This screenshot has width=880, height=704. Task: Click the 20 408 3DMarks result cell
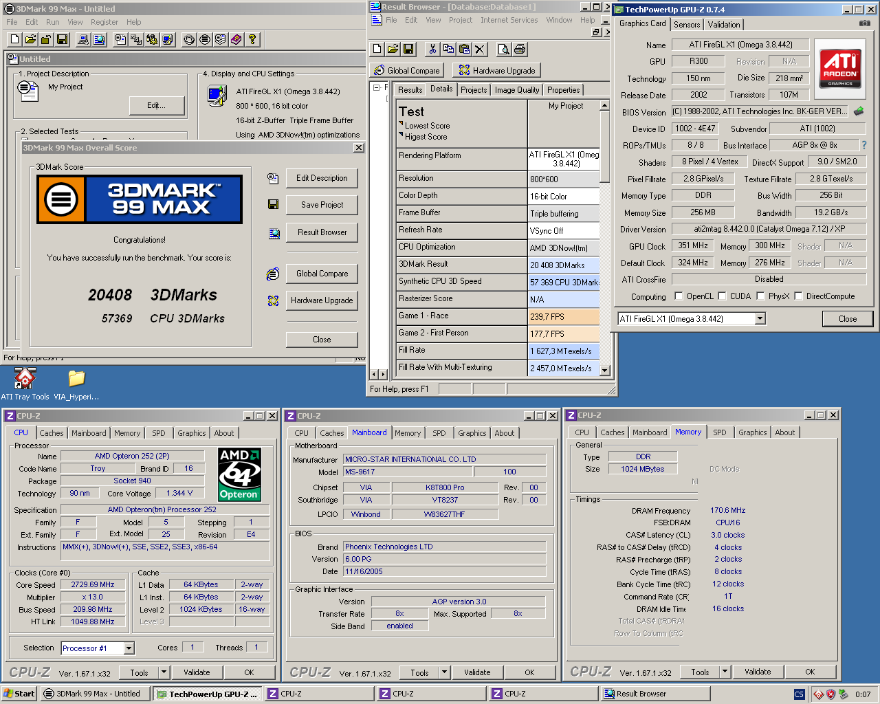click(x=564, y=265)
